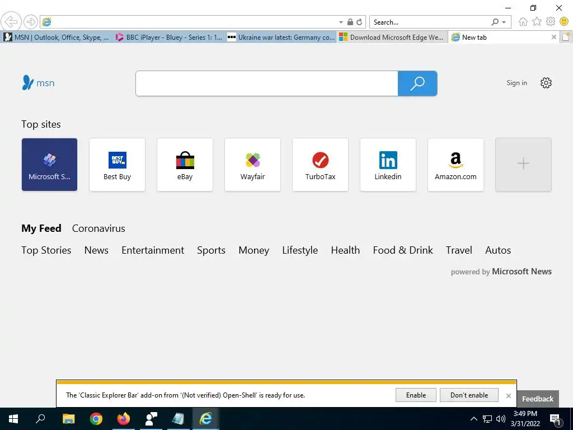Open the Food & Drink category
The width and height of the screenshot is (573, 430).
[403, 250]
